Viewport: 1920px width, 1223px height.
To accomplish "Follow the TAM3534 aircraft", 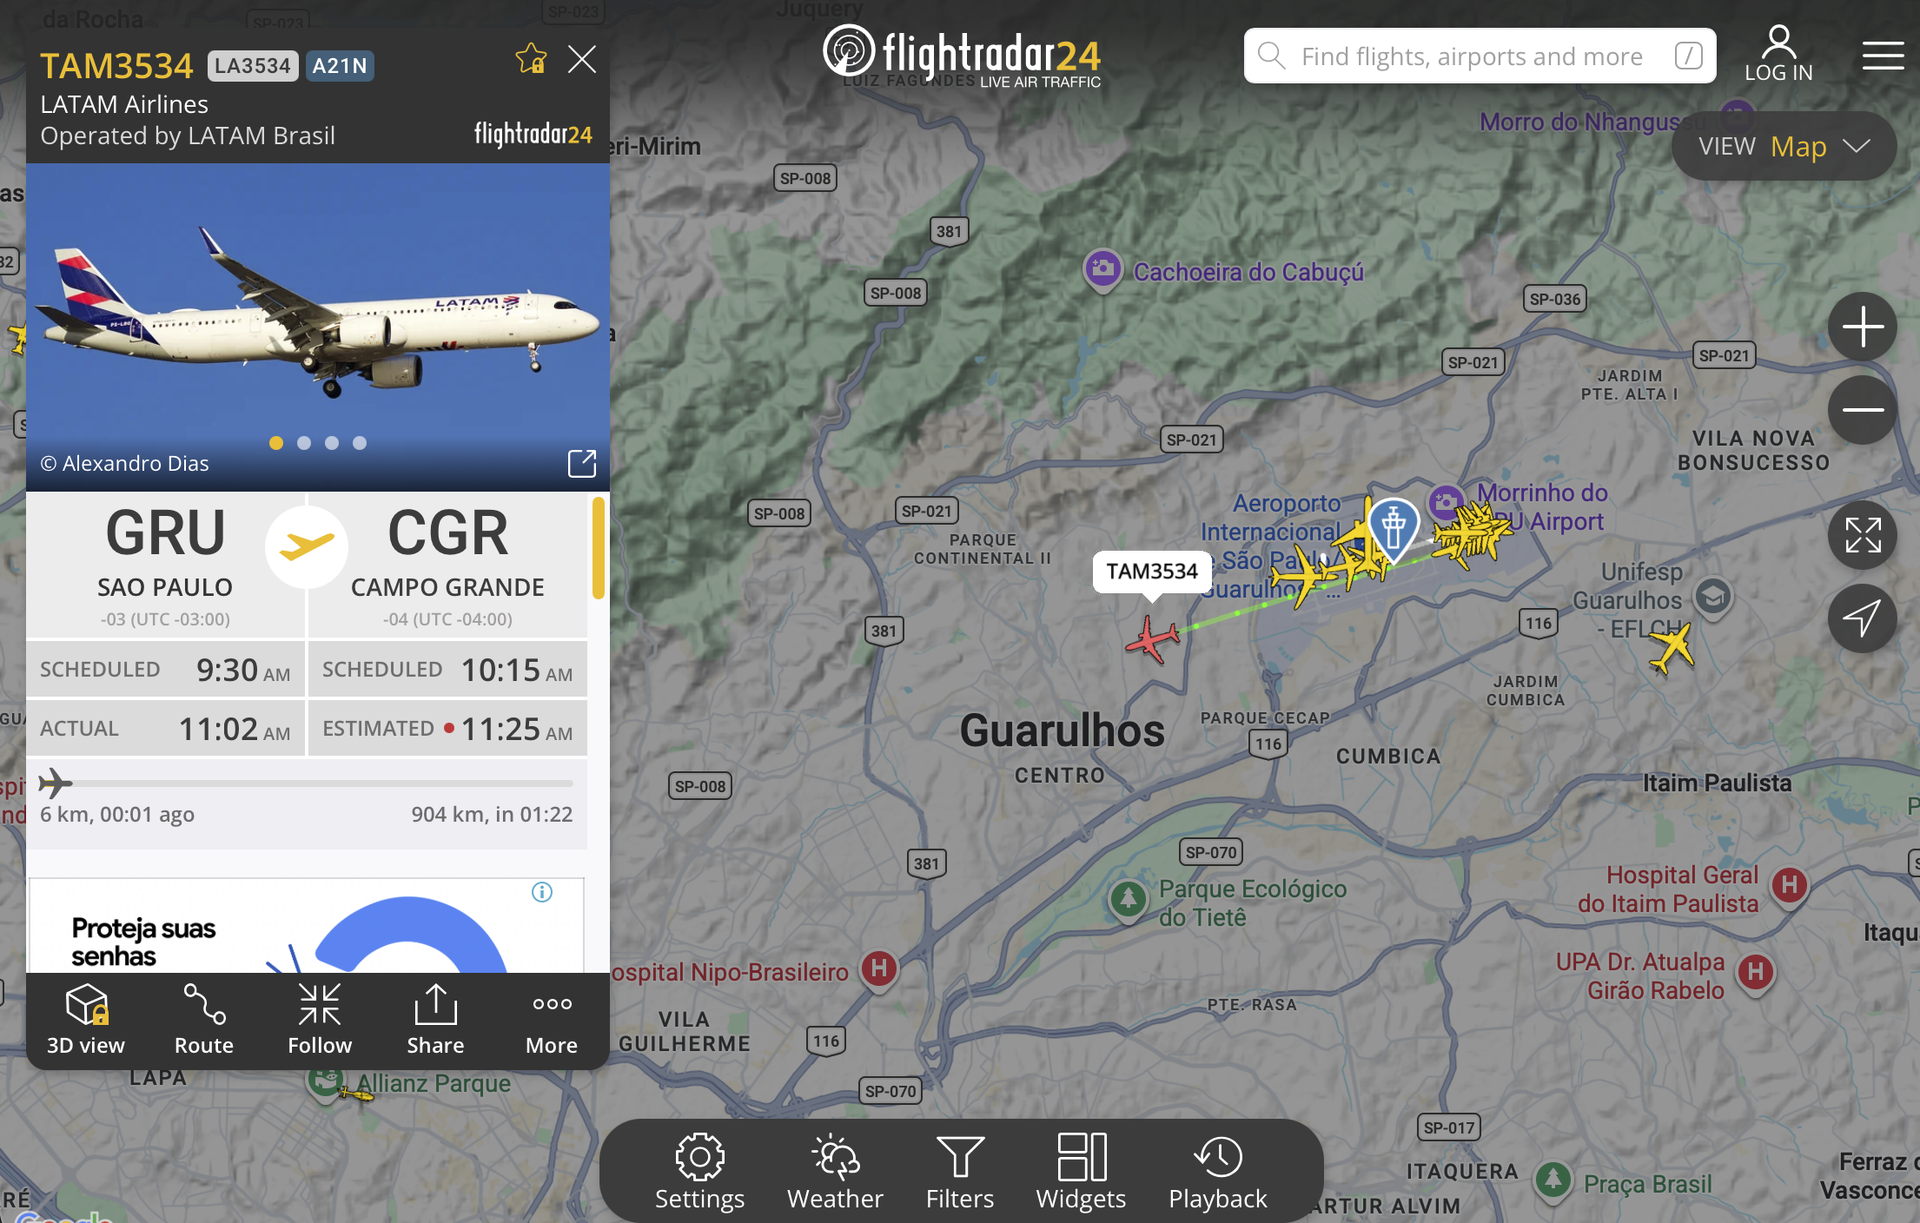I will pos(320,1020).
